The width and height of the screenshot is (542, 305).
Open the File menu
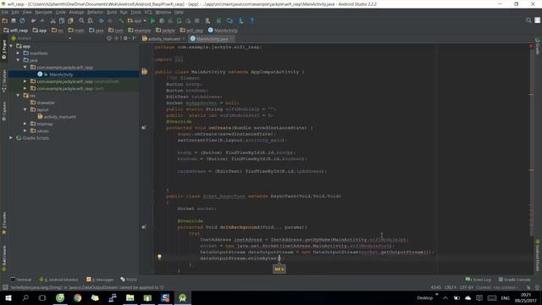[5, 12]
